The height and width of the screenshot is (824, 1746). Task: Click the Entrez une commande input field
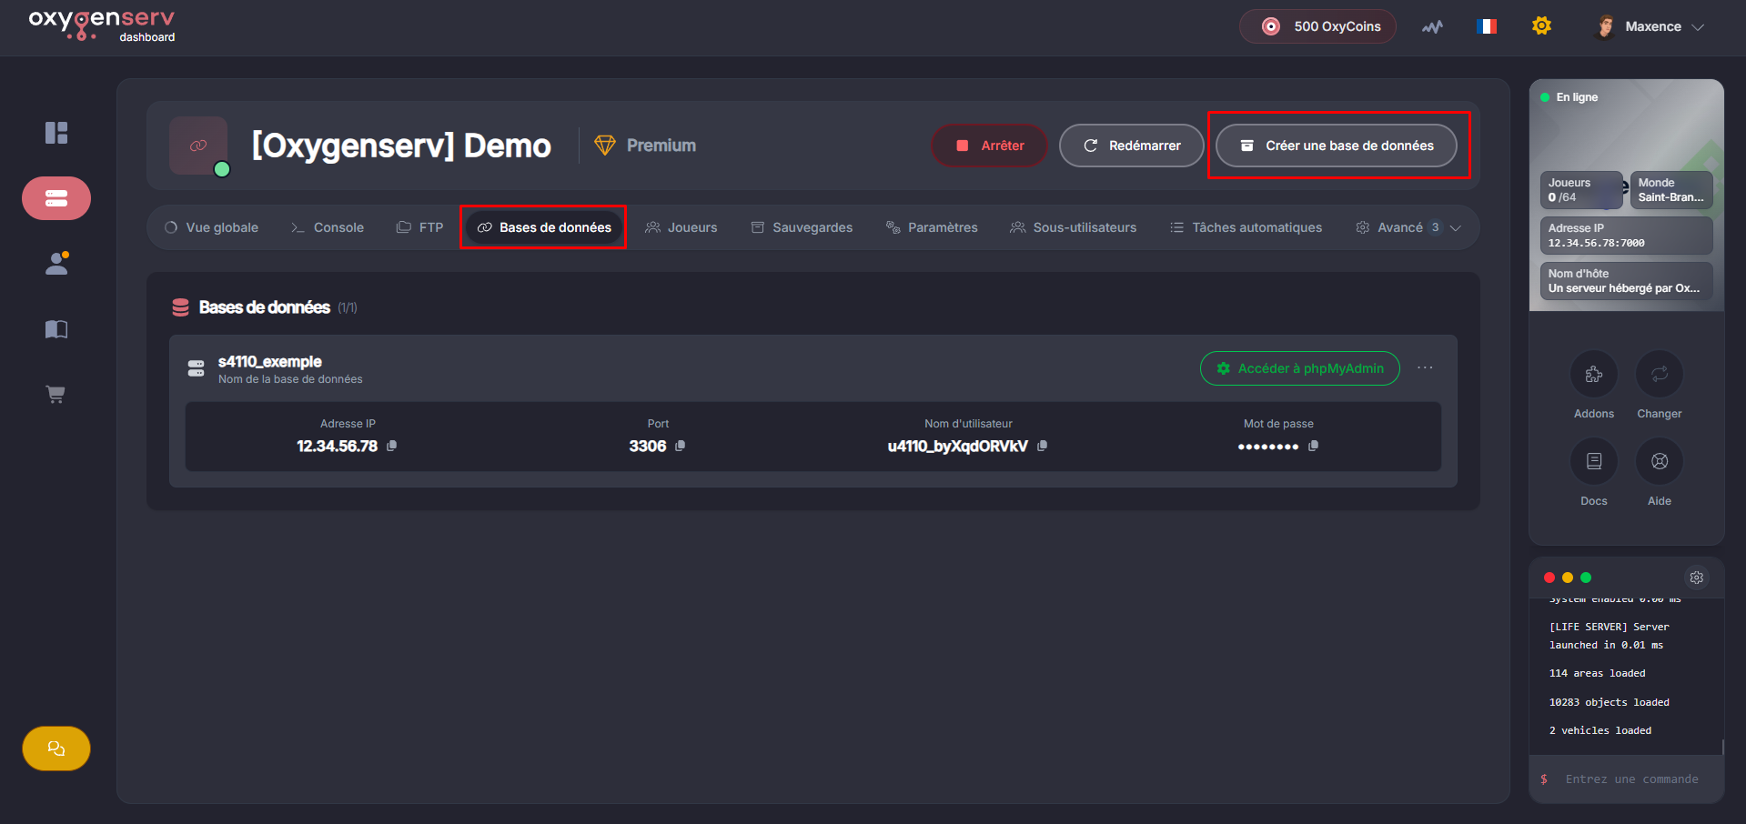click(1631, 779)
